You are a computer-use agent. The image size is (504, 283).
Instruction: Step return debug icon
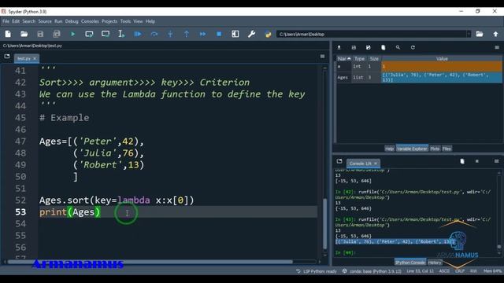[187, 34]
